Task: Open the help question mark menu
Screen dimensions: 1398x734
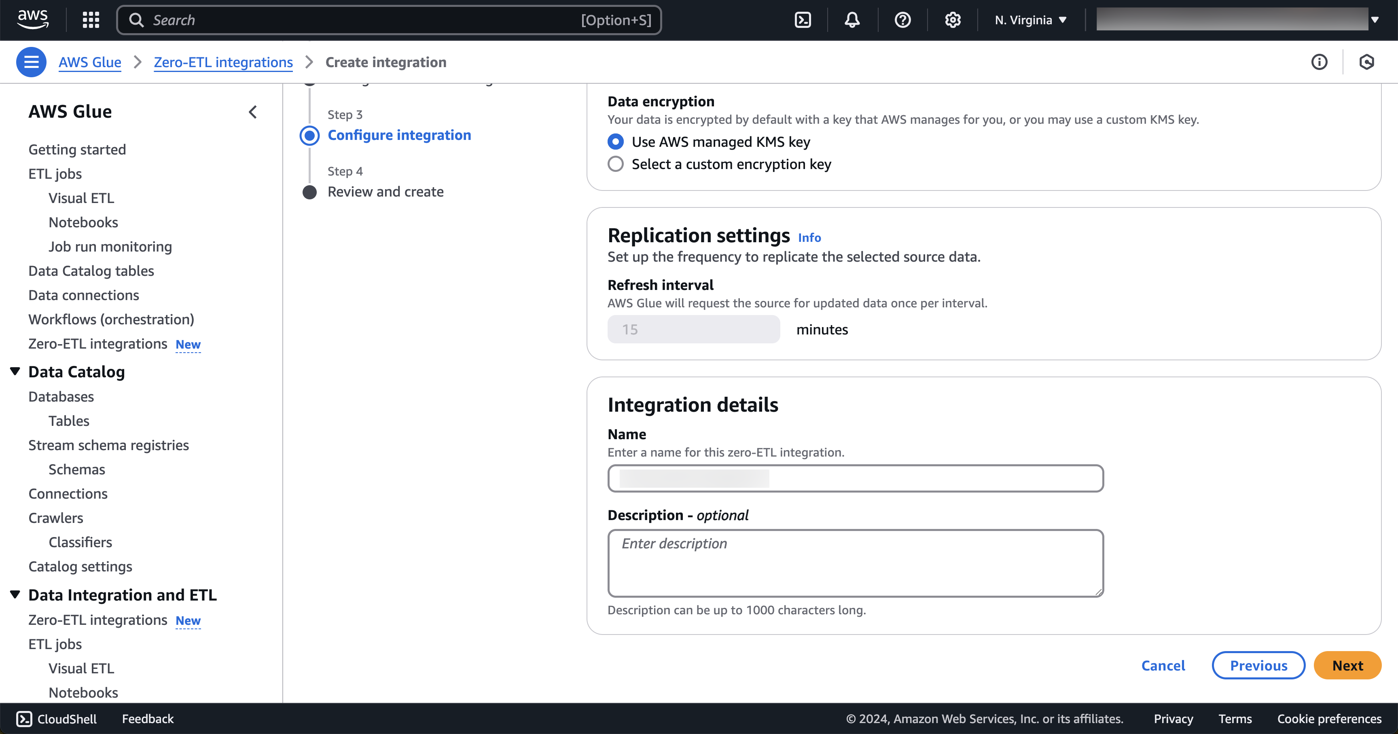Action: click(x=902, y=20)
